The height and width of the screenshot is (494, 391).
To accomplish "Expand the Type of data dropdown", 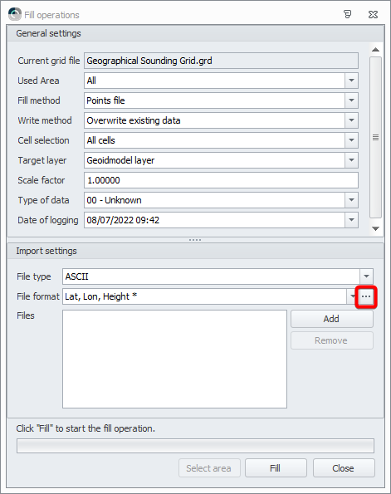I will coord(351,200).
